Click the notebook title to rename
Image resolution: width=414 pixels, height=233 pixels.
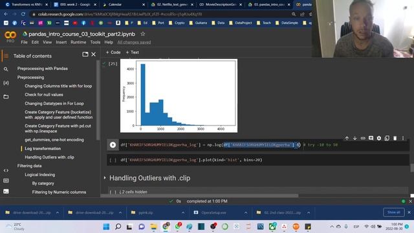(82, 34)
